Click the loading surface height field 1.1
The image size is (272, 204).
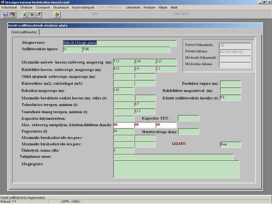pyautogui.click(x=166, y=69)
